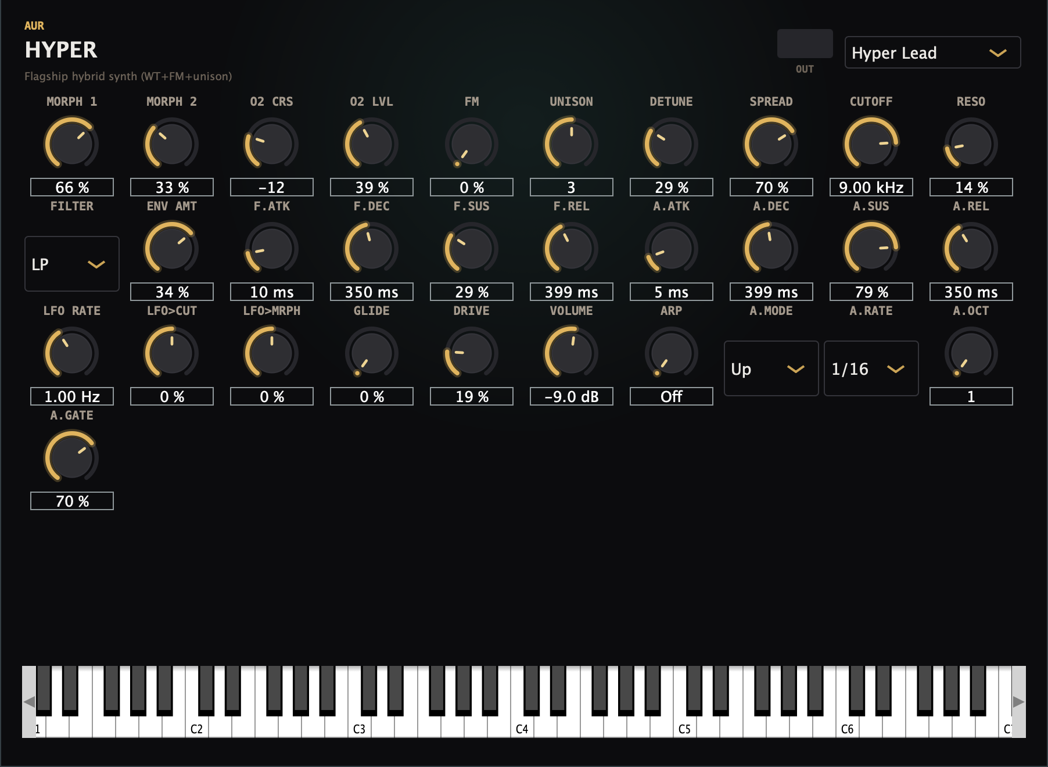Click the A.REL knob
The width and height of the screenshot is (1048, 767).
pos(971,248)
